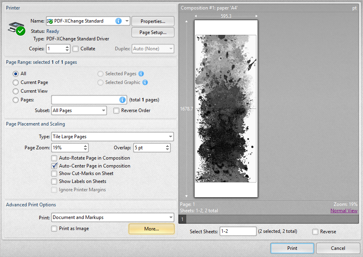Click the pt units label in the preview header
The height and width of the screenshot is (257, 363).
click(x=354, y=8)
